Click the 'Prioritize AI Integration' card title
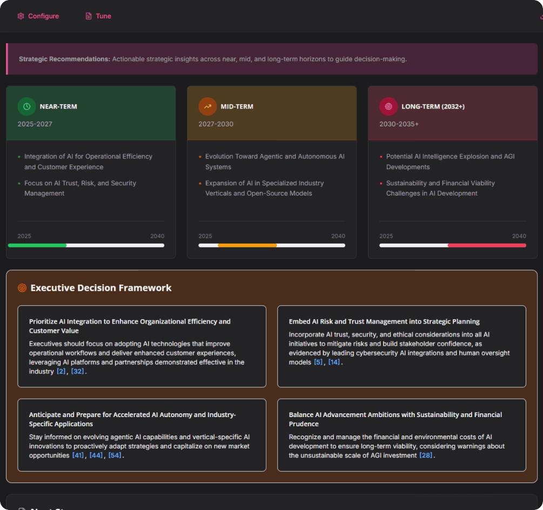Viewport: 543px width, 510px height. tap(130, 326)
